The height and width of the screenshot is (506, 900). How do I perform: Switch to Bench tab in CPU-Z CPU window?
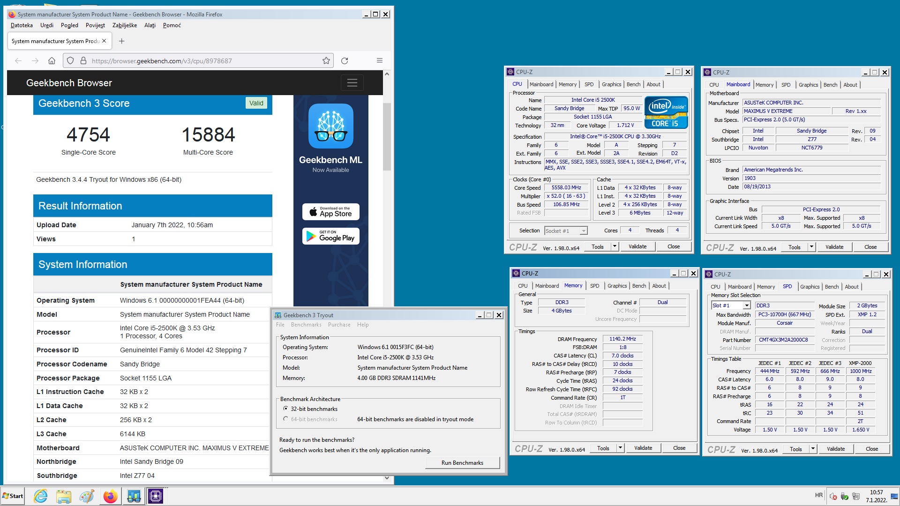(x=633, y=84)
